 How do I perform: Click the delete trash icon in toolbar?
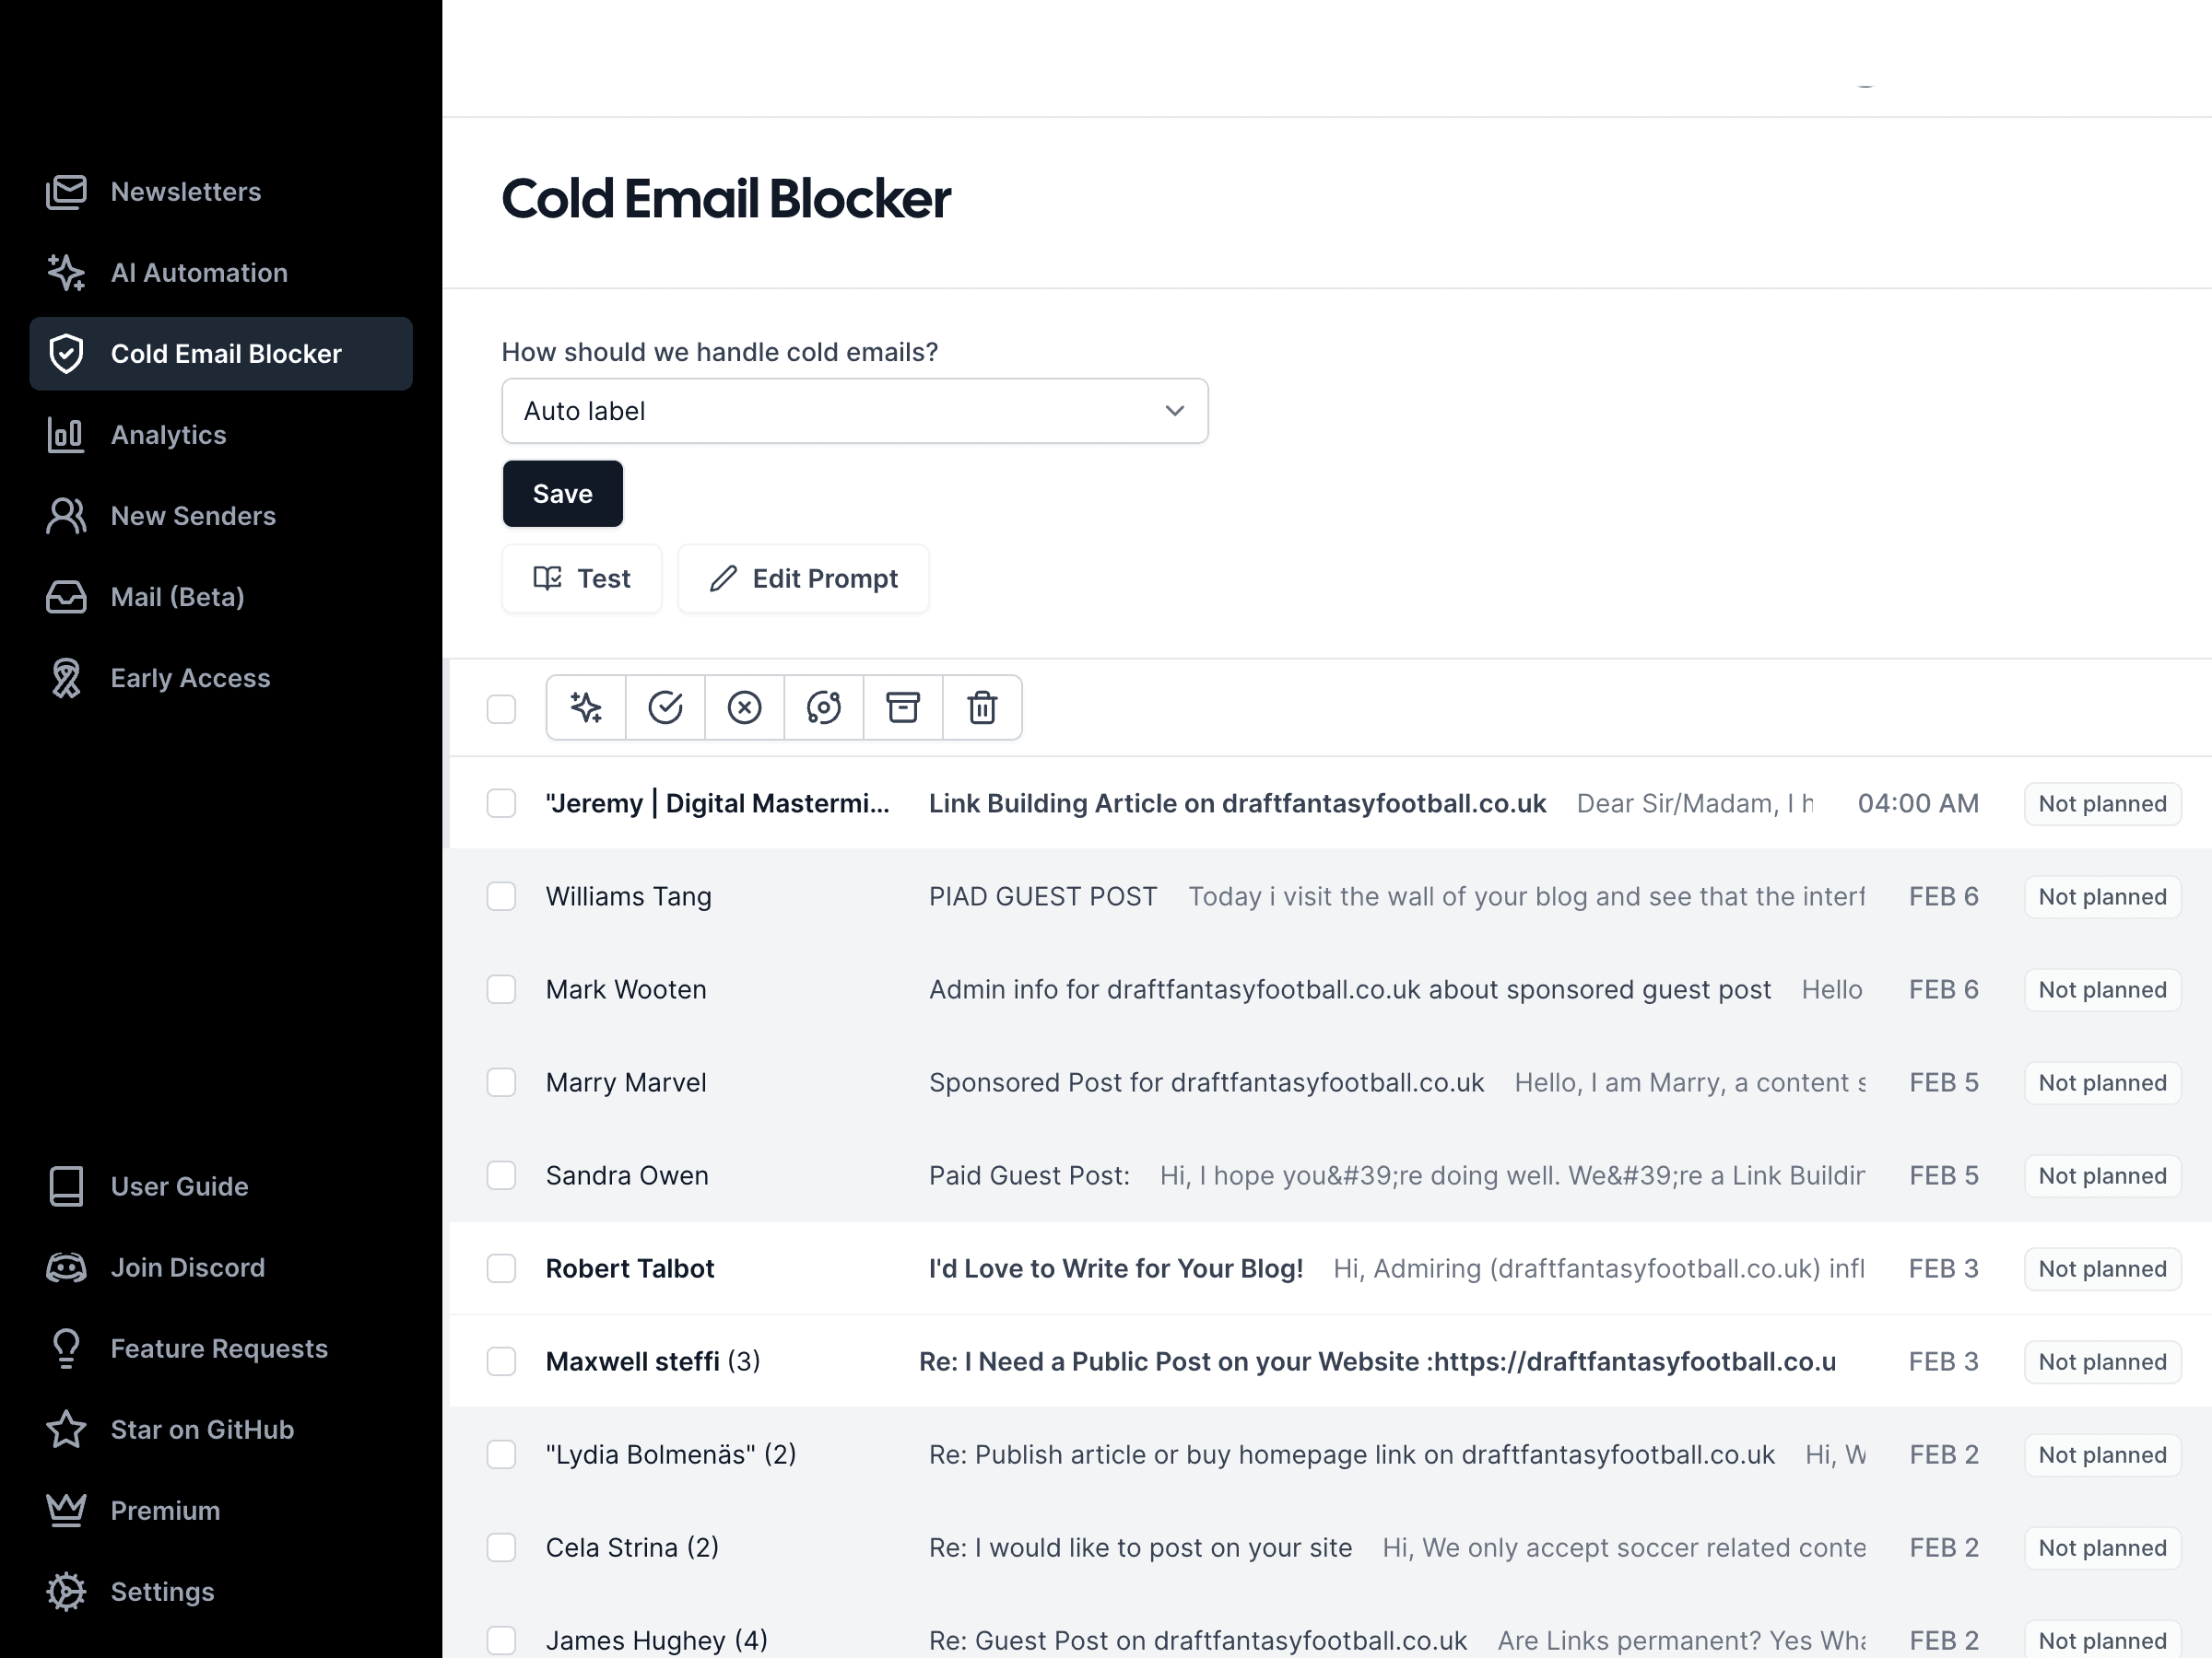(x=982, y=706)
